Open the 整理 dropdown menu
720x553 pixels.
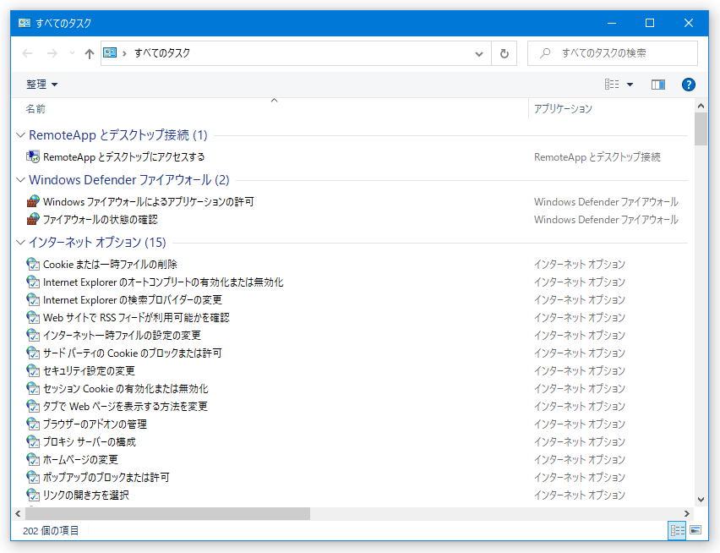point(41,85)
